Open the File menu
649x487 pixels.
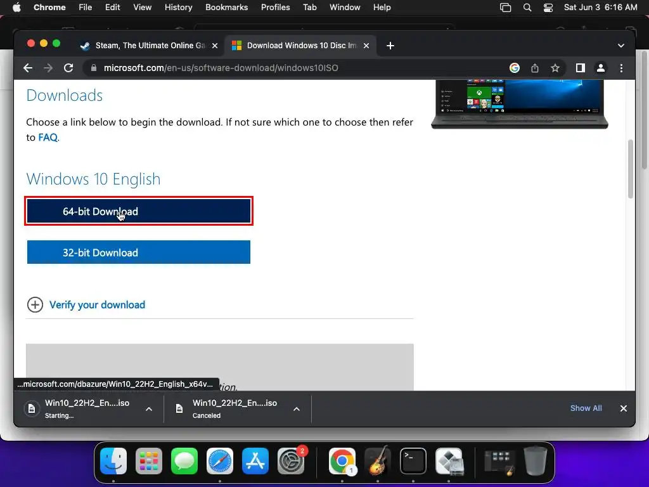(86, 8)
